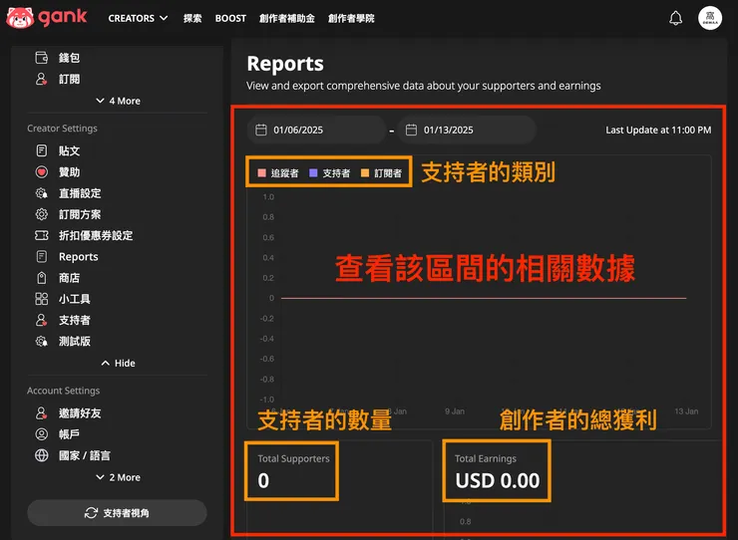
Task: Expand the CREATORS dropdown in header
Action: point(138,18)
